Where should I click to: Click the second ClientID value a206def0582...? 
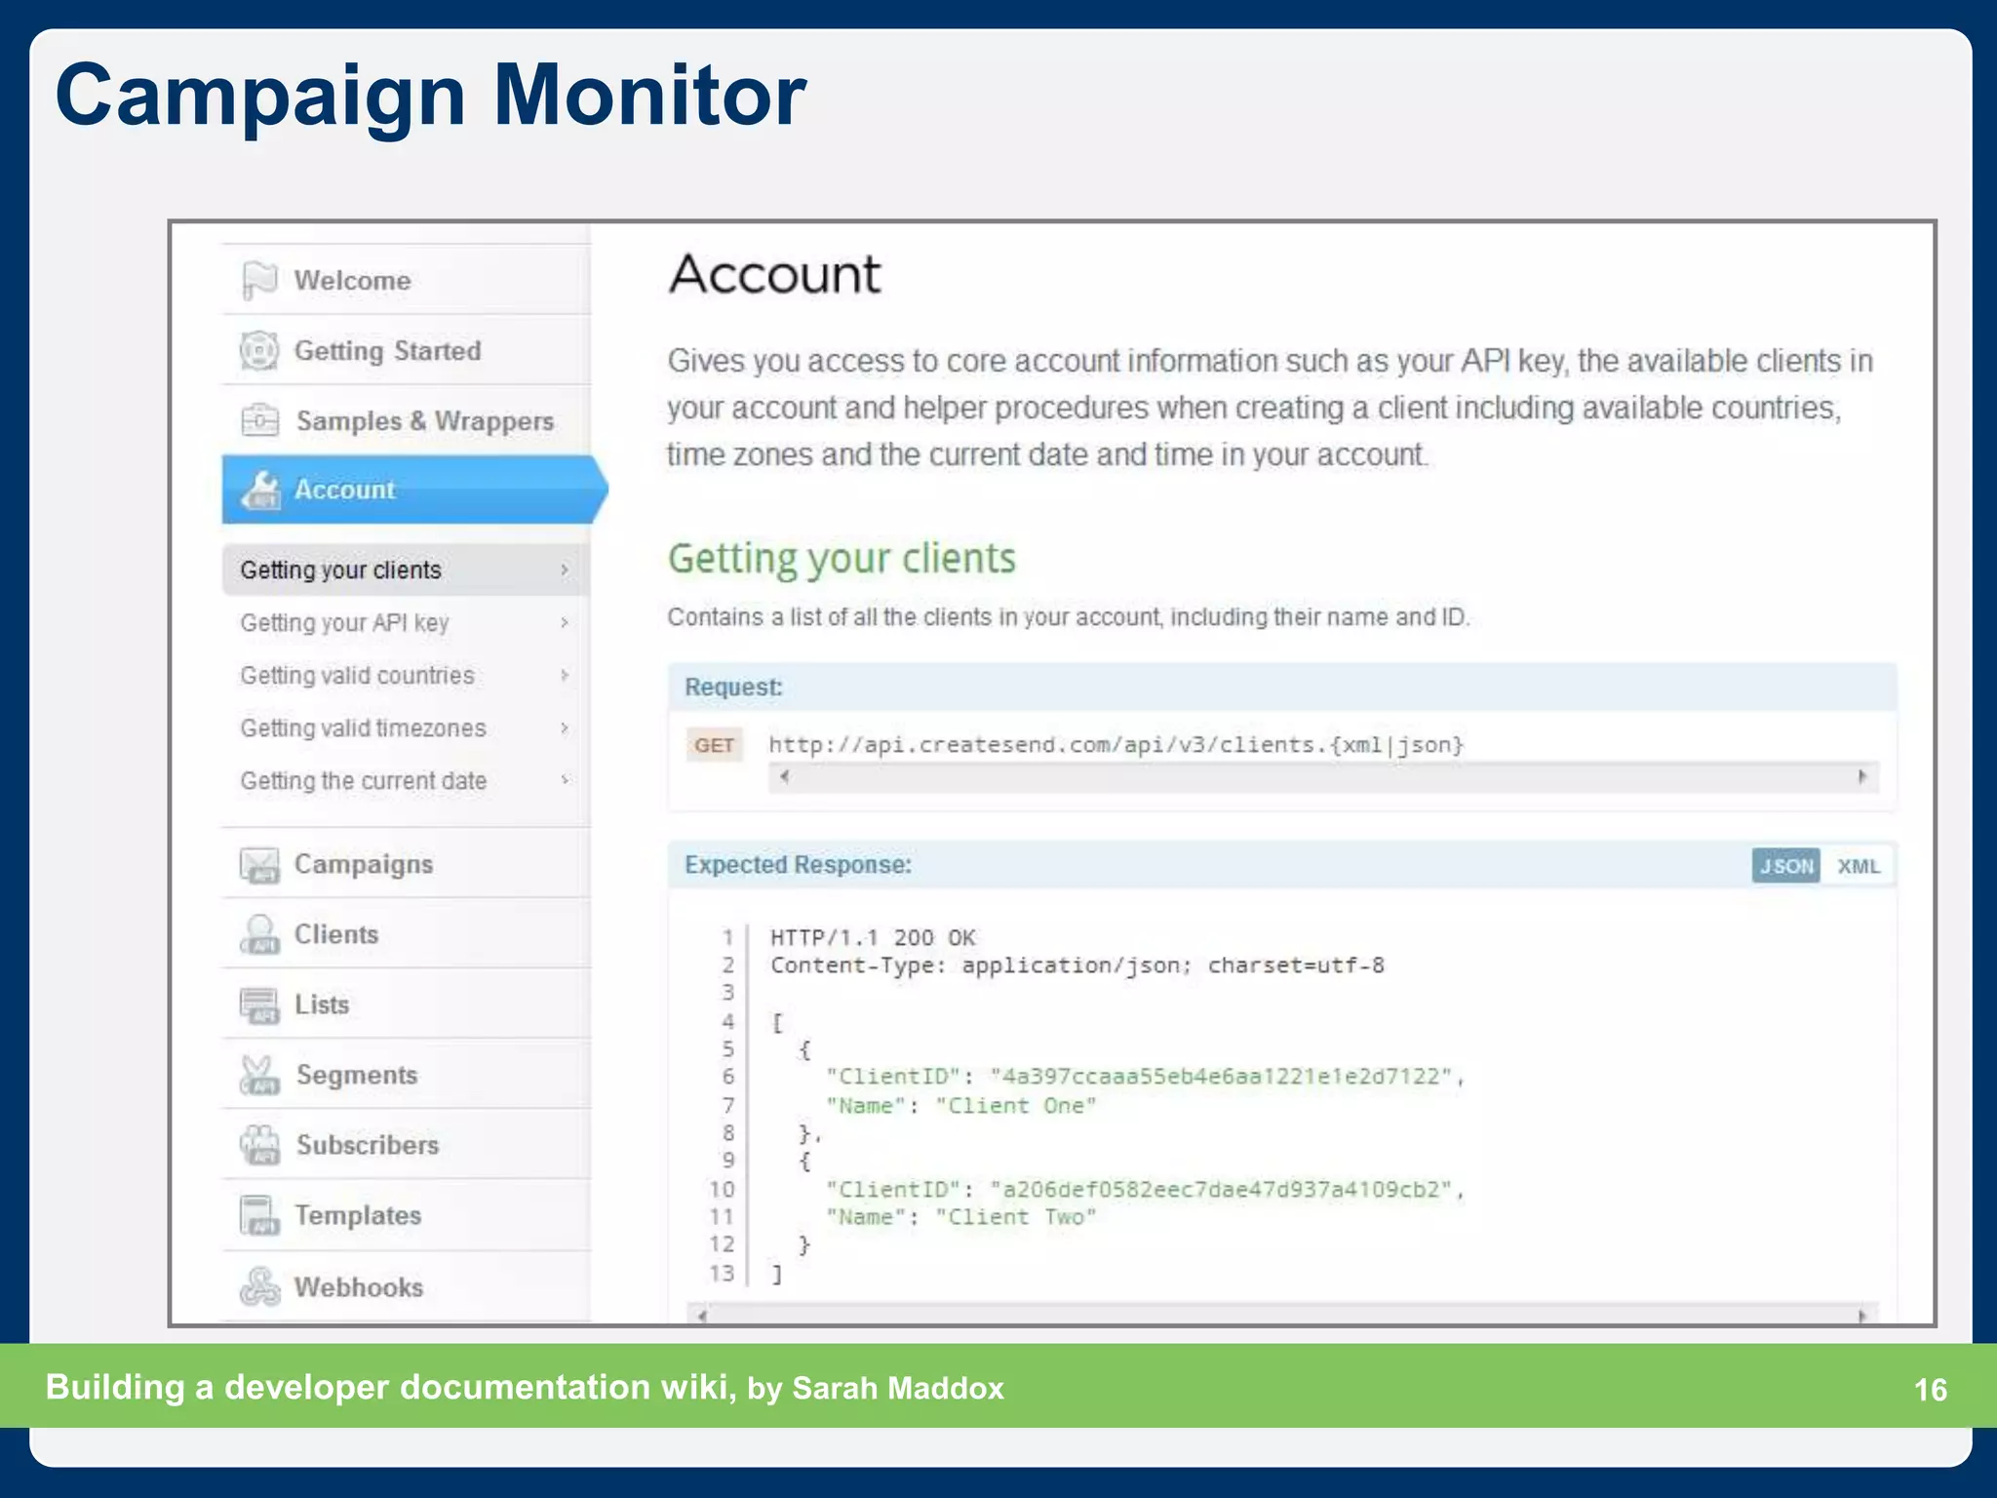1222,1190
